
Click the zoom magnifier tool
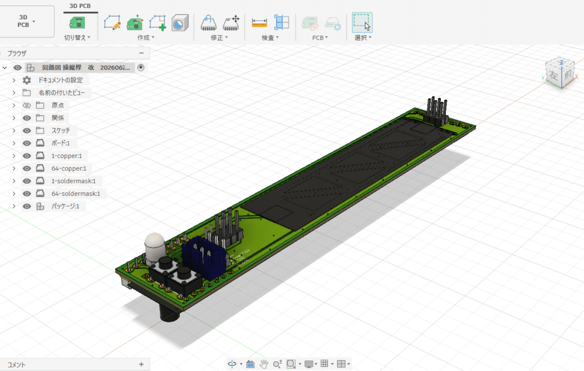(x=277, y=364)
